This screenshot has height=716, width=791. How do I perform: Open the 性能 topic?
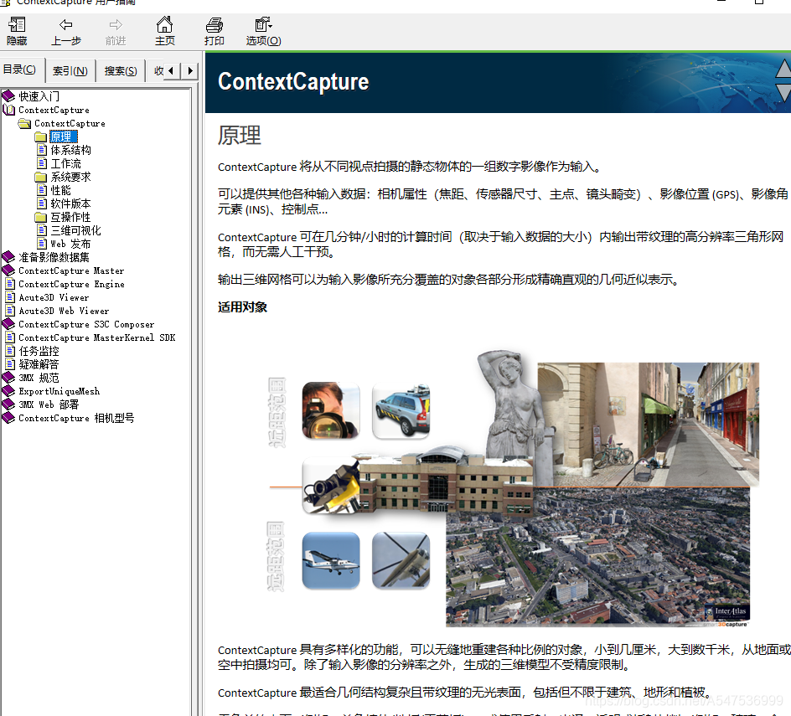click(60, 190)
